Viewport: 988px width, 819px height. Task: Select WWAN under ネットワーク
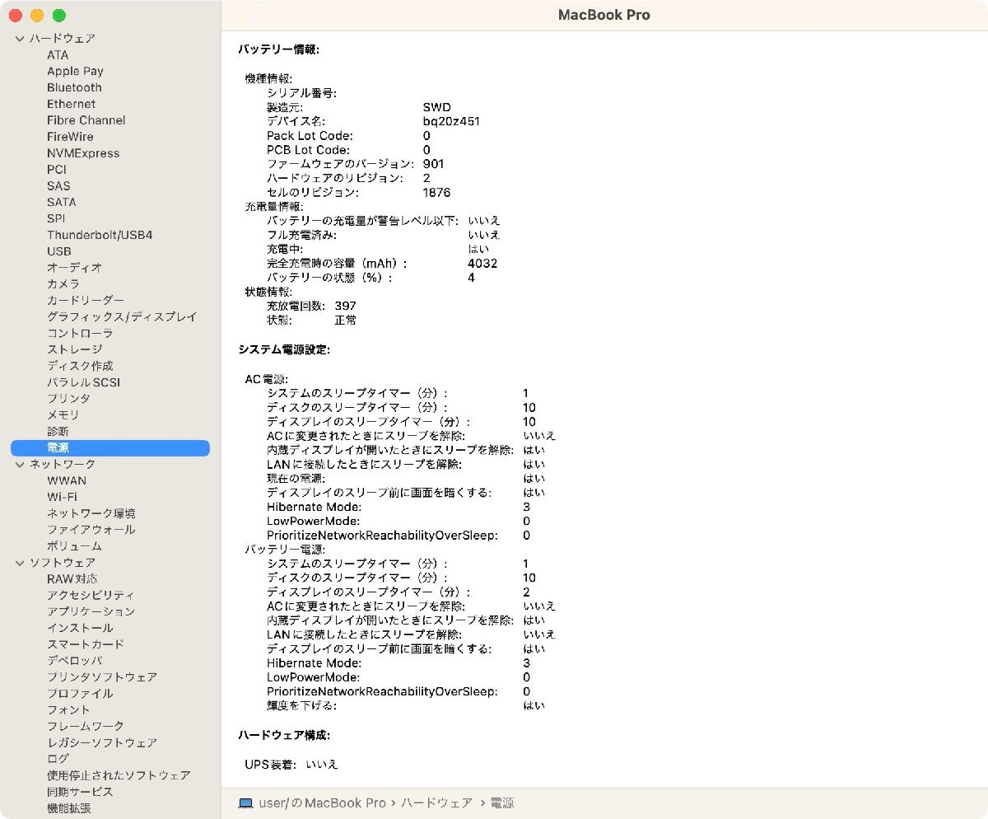click(66, 480)
